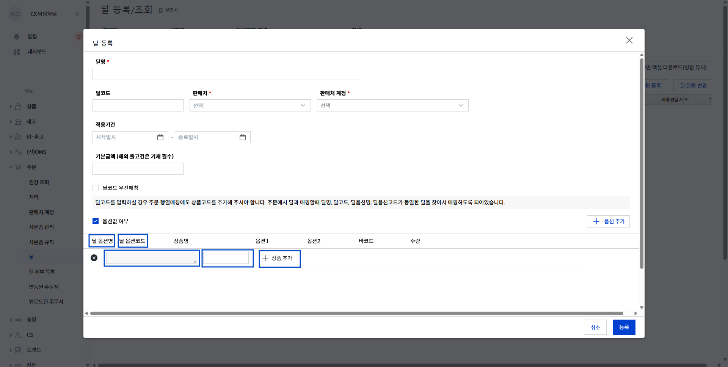Uncheck the 옵션값 여부 checkbox

96,221
